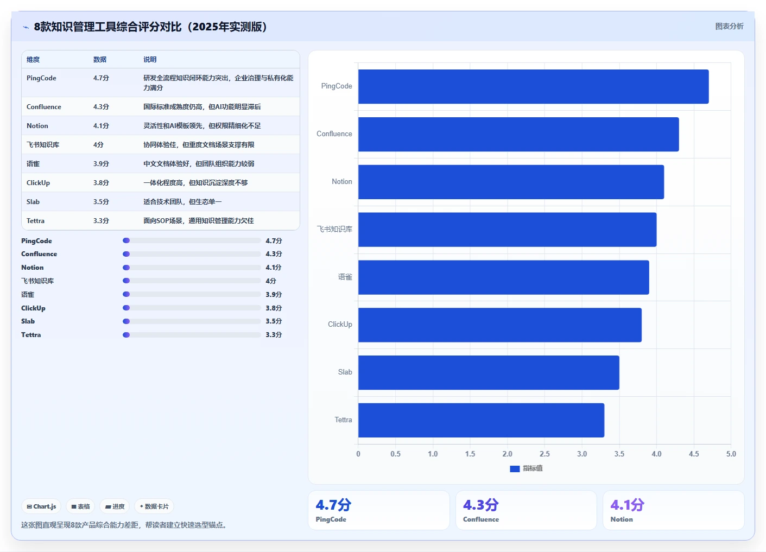Click the 飞书知识库 progress bar

coord(192,281)
